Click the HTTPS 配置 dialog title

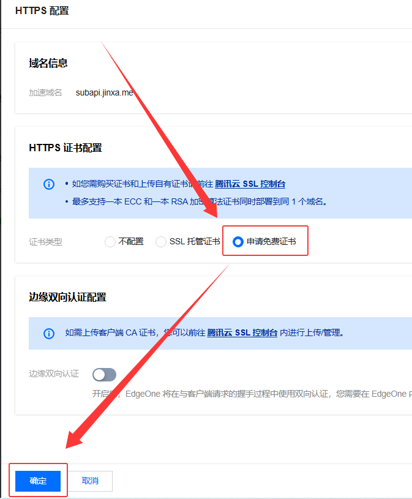(x=42, y=11)
